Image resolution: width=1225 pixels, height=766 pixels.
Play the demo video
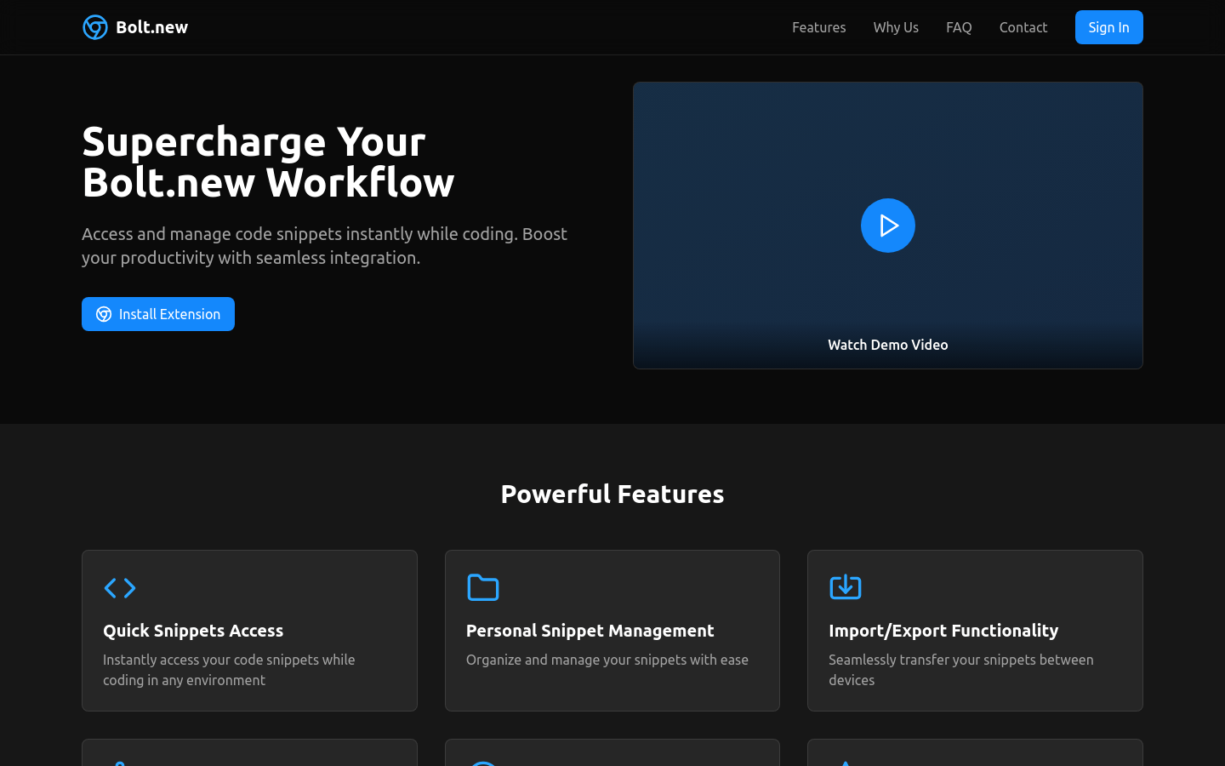tap(887, 226)
